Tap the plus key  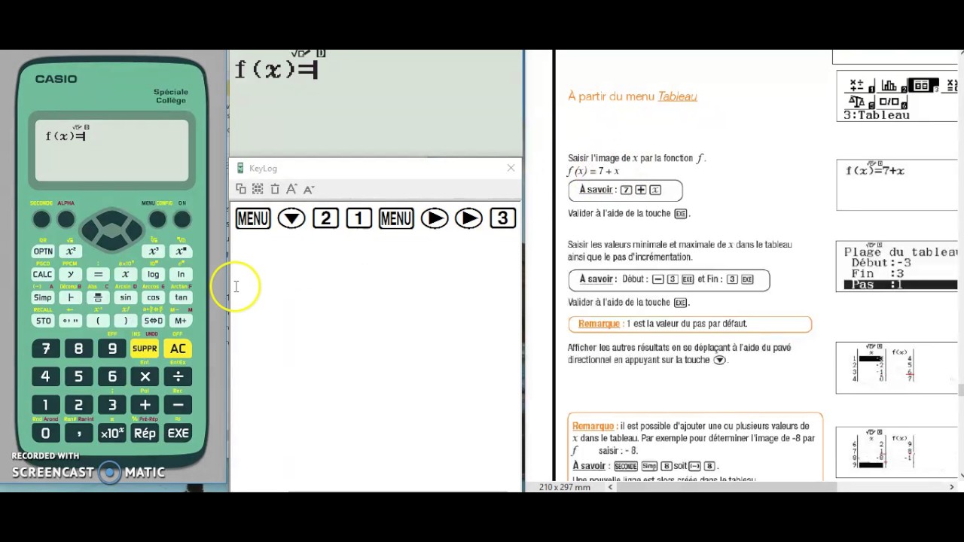tap(145, 405)
